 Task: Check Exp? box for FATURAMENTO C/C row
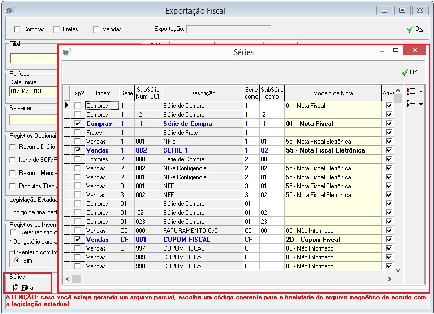tap(77, 230)
